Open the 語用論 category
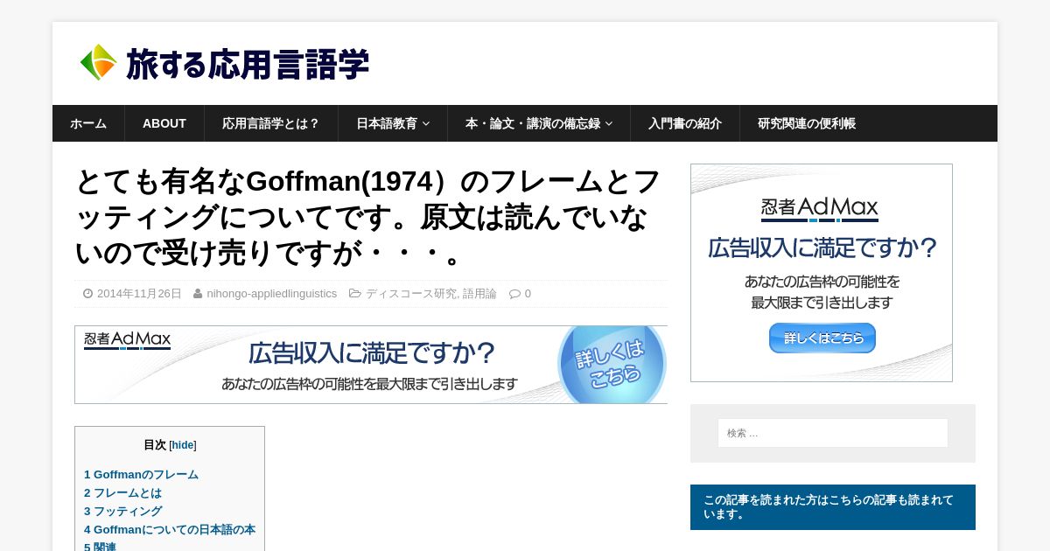Image resolution: width=1050 pixels, height=551 pixels. pos(479,294)
